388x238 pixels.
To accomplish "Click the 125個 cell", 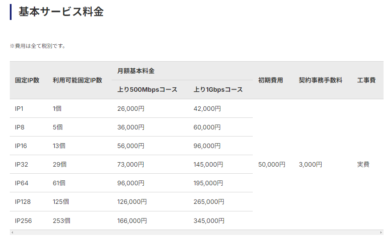I will point(61,202).
